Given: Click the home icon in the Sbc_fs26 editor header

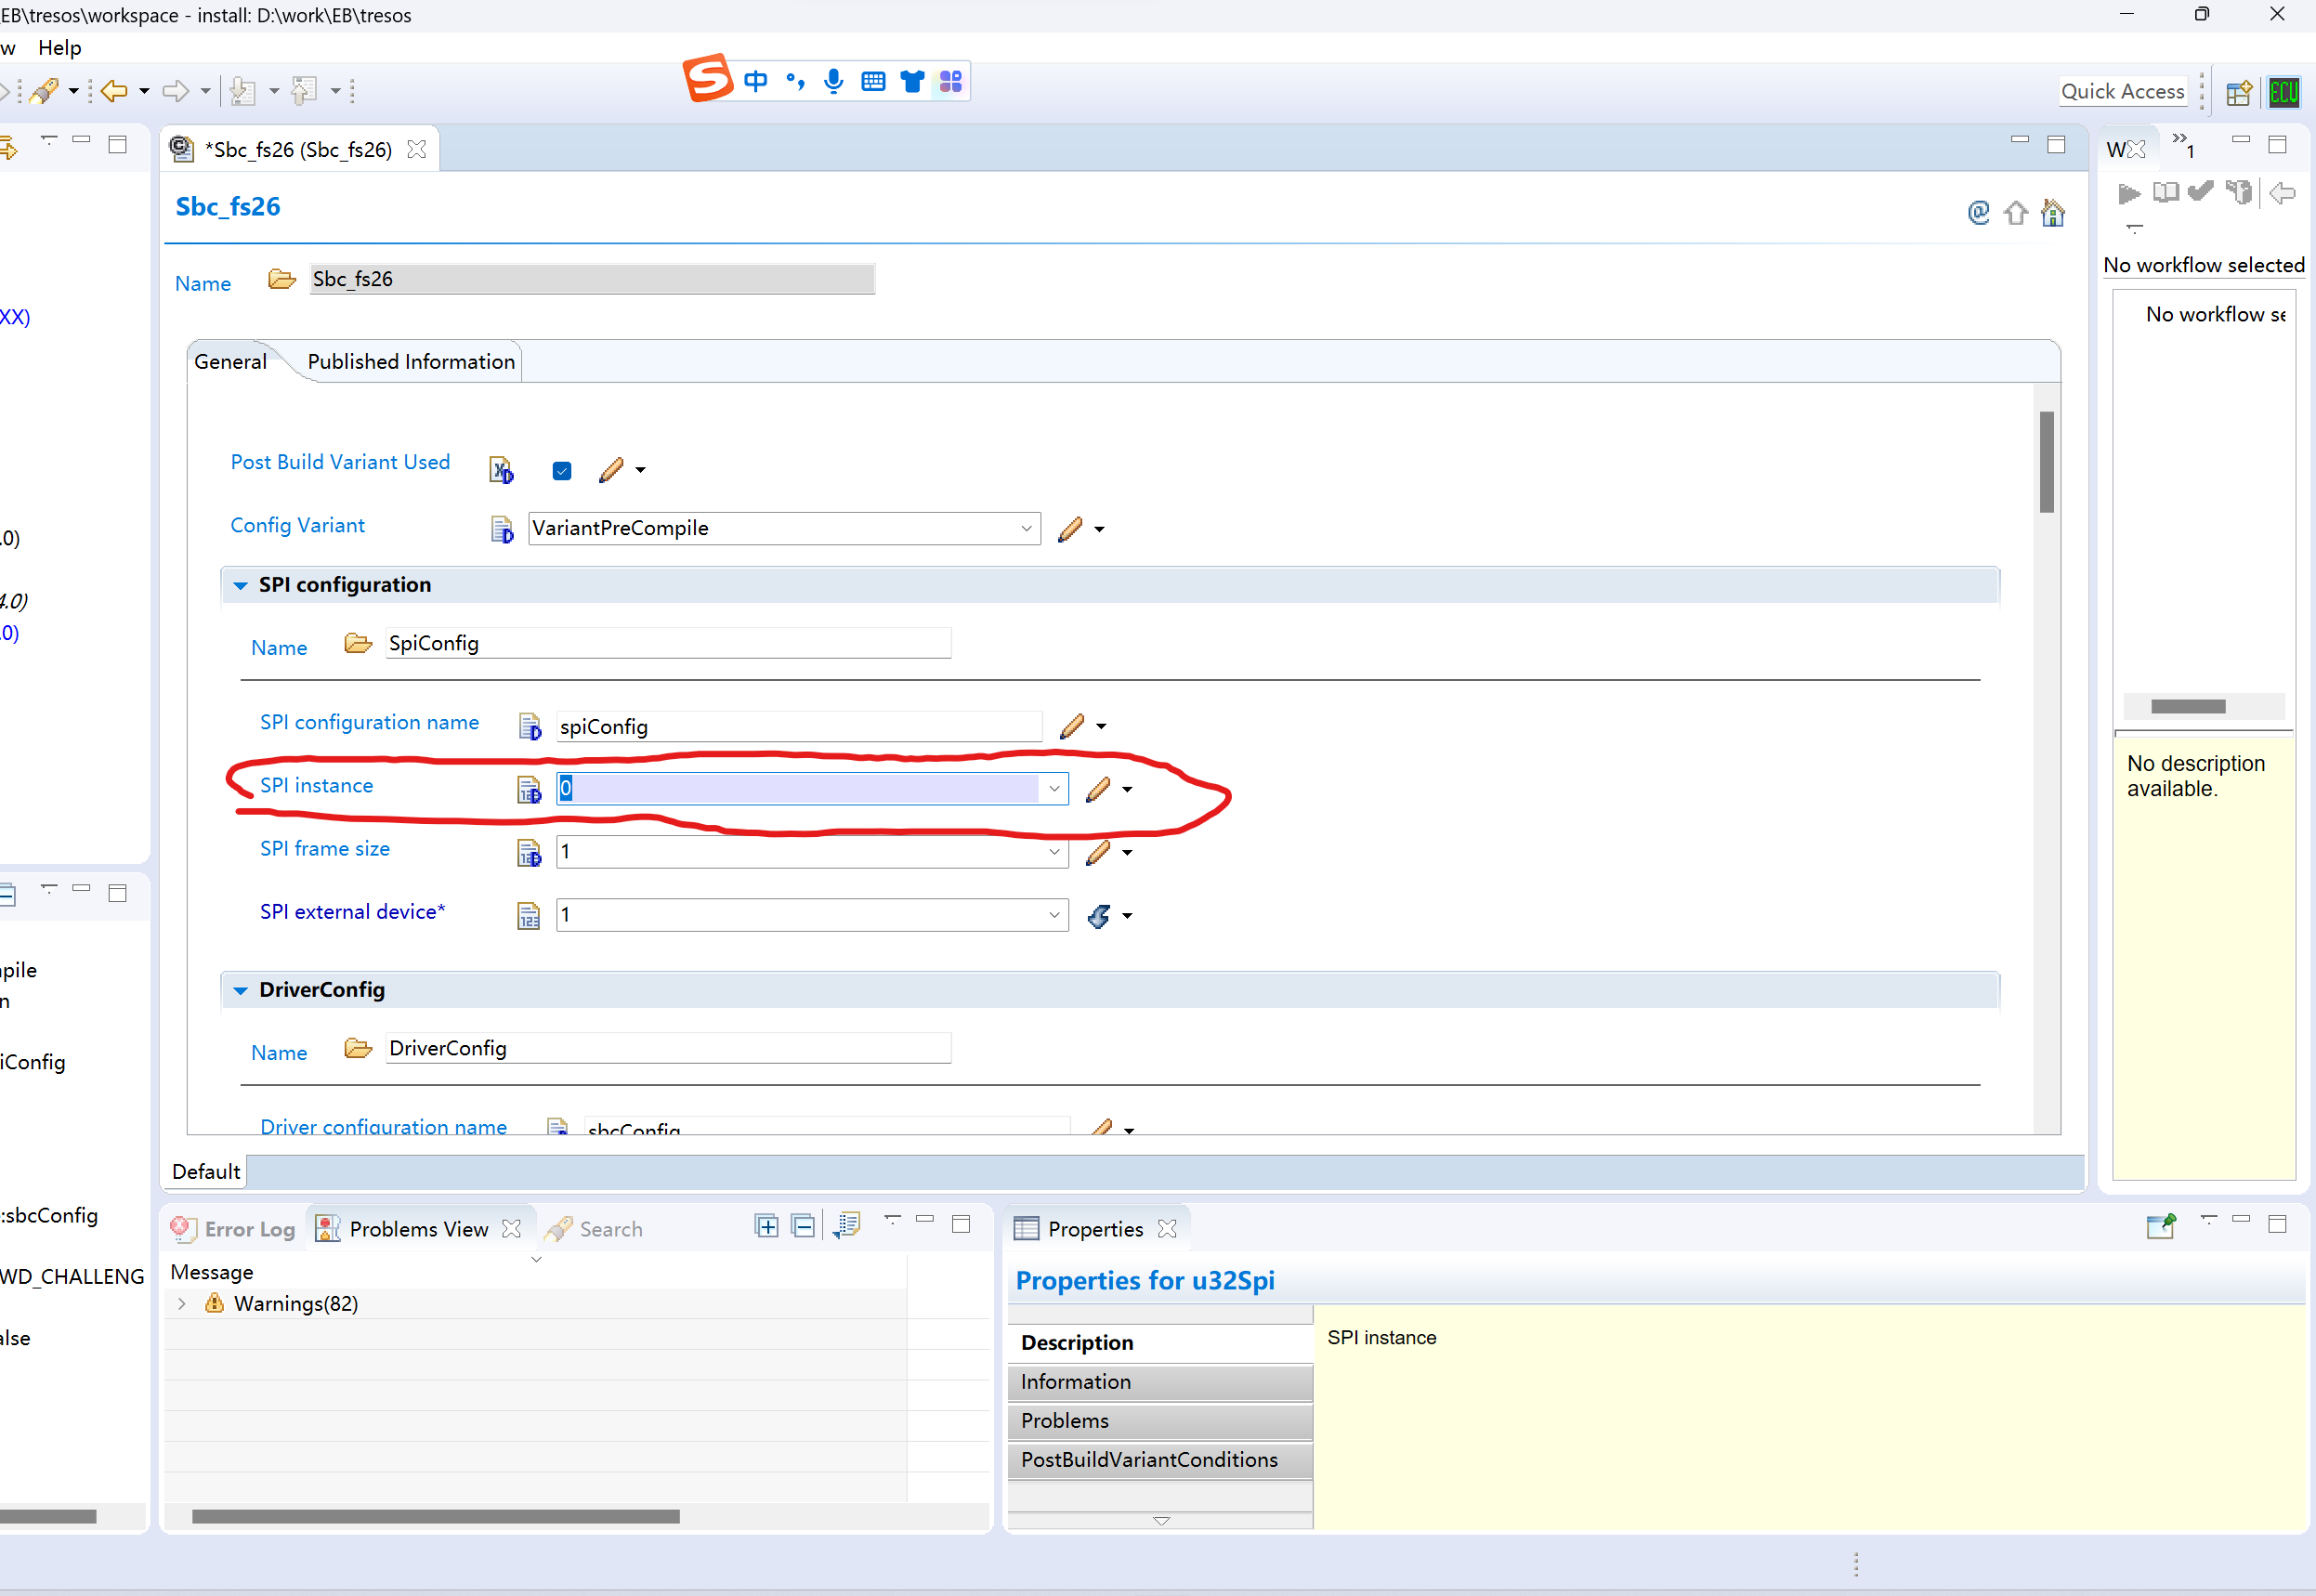Looking at the screenshot, I should pyautogui.click(x=2053, y=213).
